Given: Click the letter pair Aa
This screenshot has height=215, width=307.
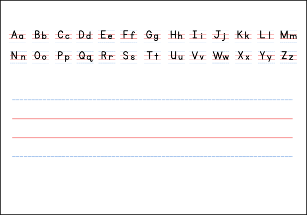Looking at the screenshot, I should [17, 36].
